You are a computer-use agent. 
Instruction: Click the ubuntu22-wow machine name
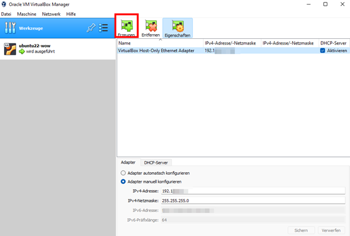tap(35, 46)
